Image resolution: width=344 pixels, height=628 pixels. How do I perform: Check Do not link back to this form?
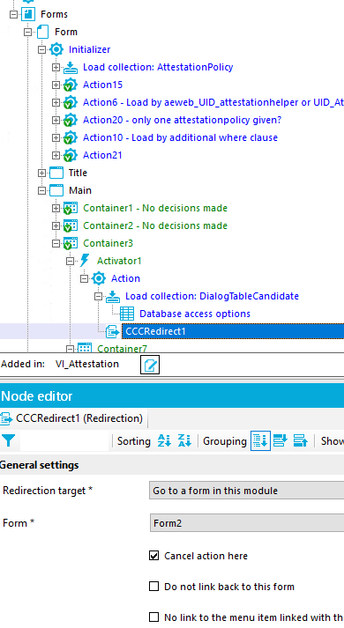pos(154,587)
